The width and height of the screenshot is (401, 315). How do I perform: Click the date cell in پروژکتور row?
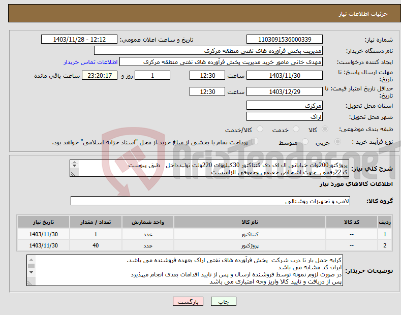point(43,245)
